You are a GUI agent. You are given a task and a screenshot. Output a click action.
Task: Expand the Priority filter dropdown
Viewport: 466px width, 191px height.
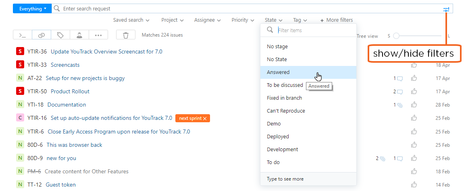pyautogui.click(x=243, y=20)
